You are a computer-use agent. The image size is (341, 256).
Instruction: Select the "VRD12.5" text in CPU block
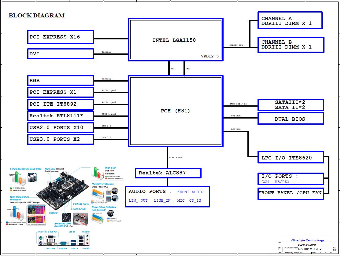point(209,56)
